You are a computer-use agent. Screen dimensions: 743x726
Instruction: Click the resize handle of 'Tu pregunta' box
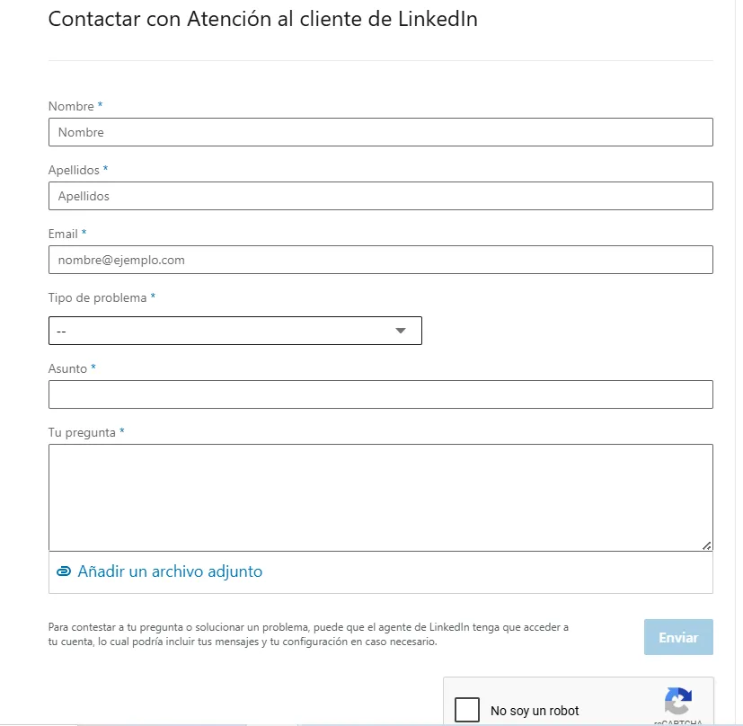coord(707,544)
